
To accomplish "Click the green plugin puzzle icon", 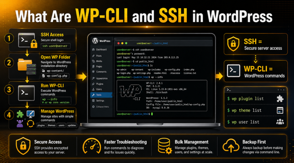I will tap(20, 114).
